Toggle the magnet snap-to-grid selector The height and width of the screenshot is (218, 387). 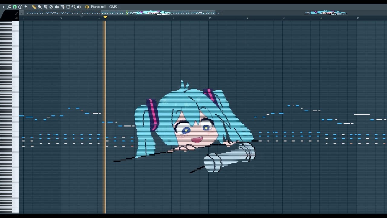coord(15,7)
